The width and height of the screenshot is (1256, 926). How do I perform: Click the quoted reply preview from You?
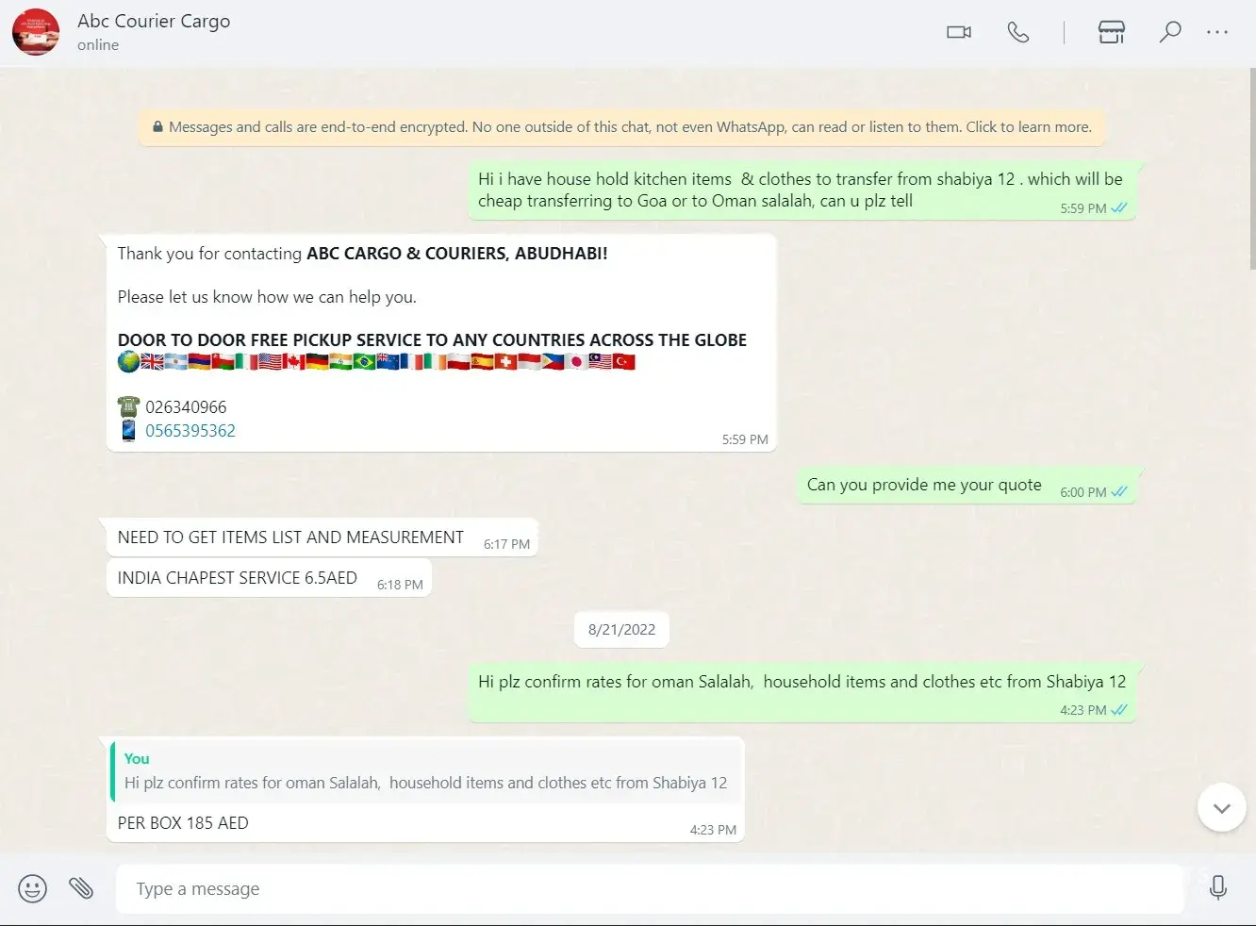(425, 772)
